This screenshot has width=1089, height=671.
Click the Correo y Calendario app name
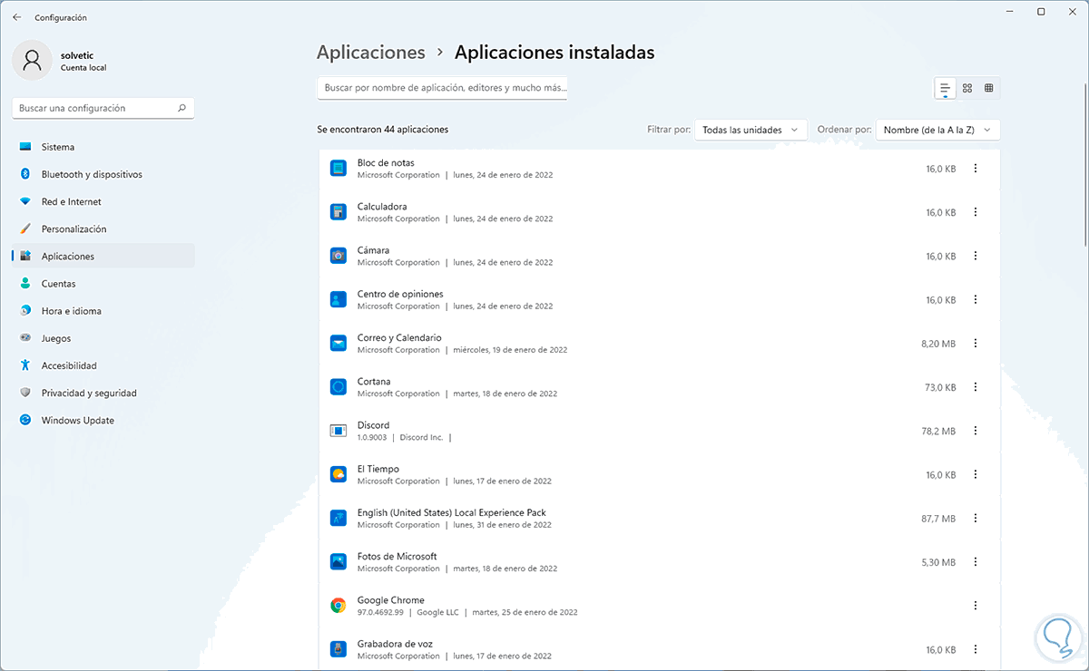click(x=399, y=338)
